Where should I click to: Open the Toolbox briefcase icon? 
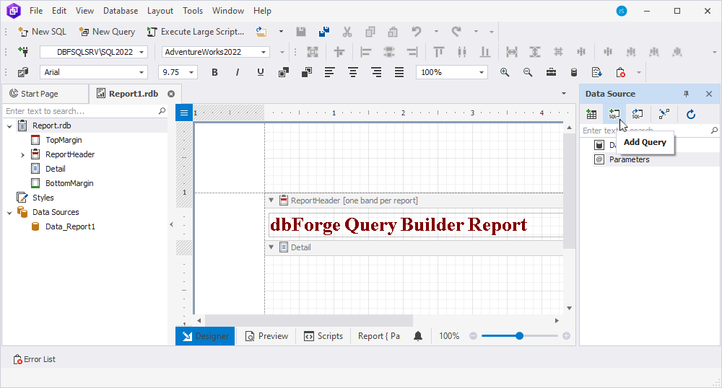(x=551, y=72)
